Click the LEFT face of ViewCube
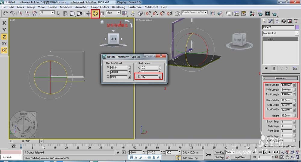Screen dimensions: 301x162 pos(113,39)
